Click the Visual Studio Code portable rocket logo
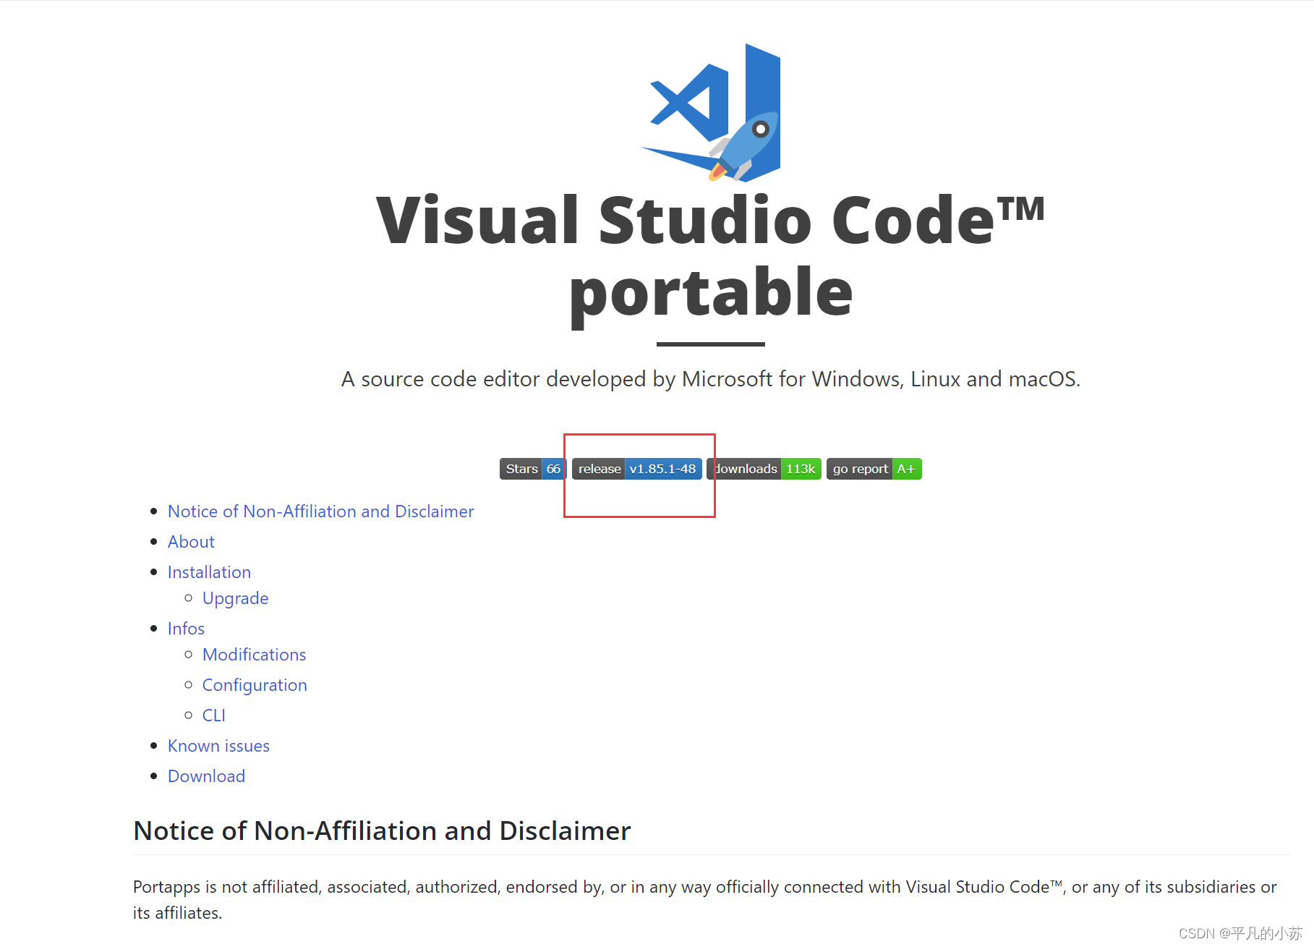The width and height of the screenshot is (1314, 947). pyautogui.click(x=711, y=112)
